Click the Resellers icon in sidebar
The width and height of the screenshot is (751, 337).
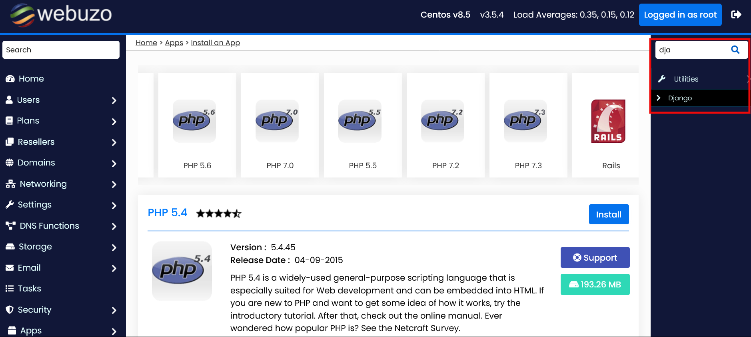pyautogui.click(x=10, y=142)
